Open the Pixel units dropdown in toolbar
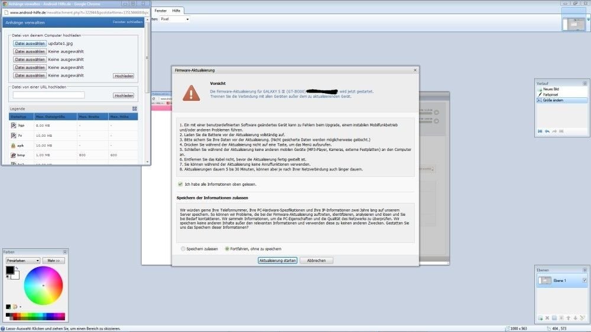 pyautogui.click(x=174, y=19)
